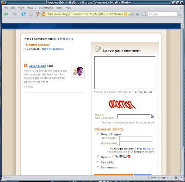The width and height of the screenshot is (185, 182).
Task: Click the address bar URL field
Action: [x=85, y=14]
